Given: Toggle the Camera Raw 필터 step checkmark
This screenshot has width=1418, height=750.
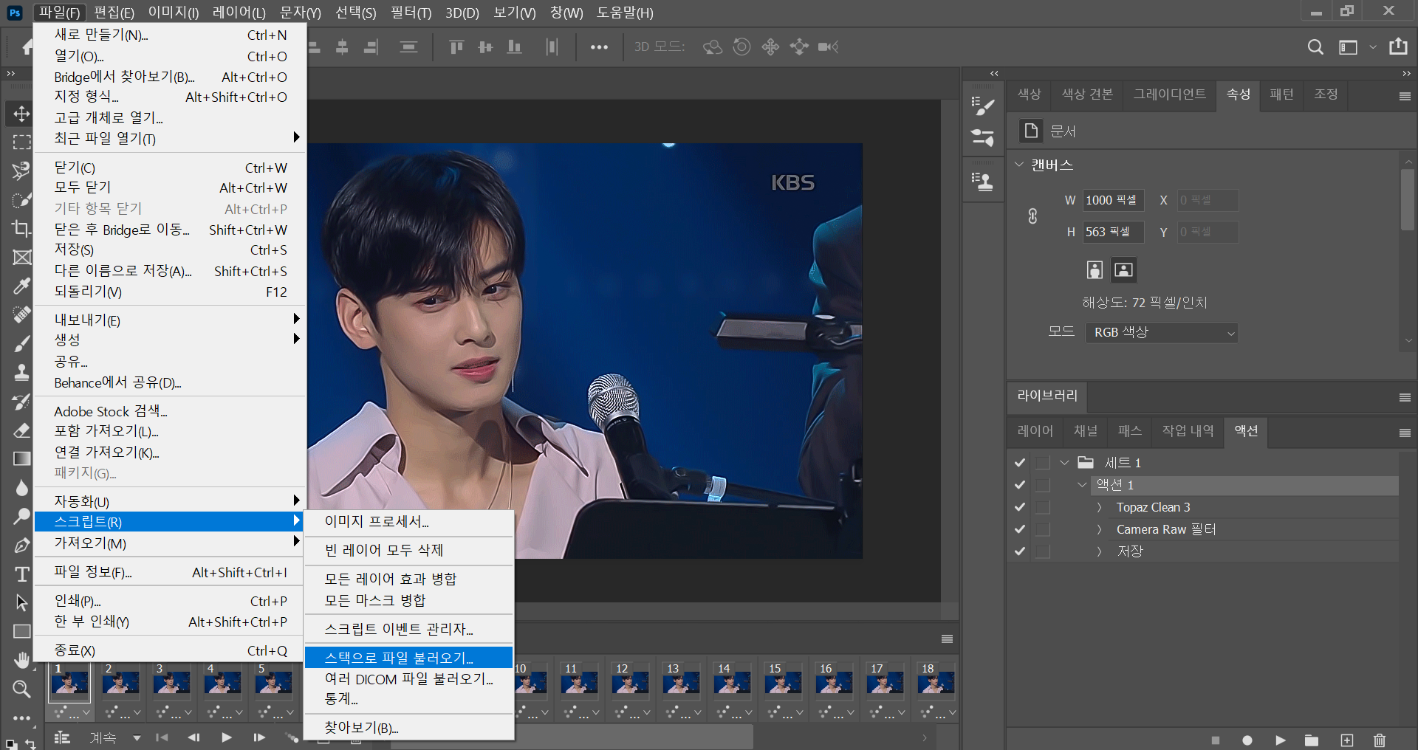Looking at the screenshot, I should click(1020, 529).
